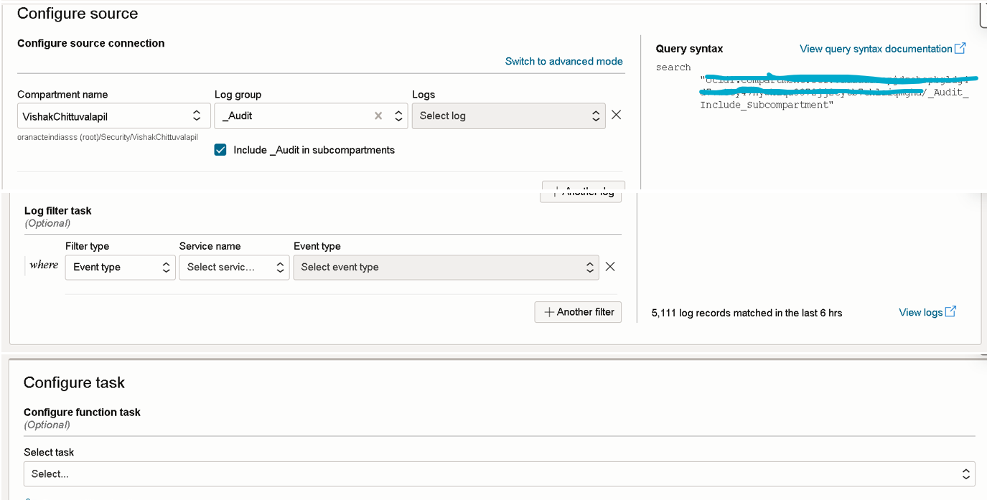Expand the Select log dropdown
Screen dimensions: 987x500
coord(508,115)
